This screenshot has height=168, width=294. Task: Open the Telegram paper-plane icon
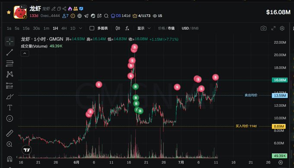tap(86, 16)
